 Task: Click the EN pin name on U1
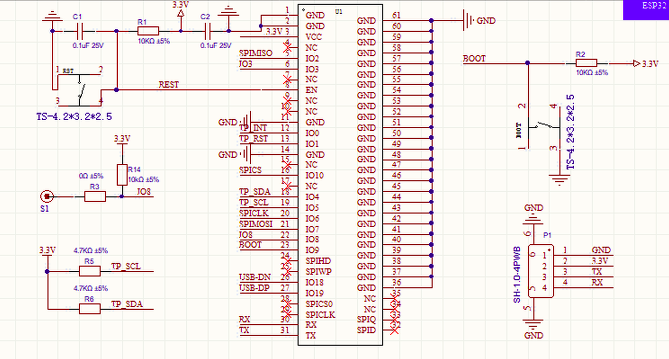pos(311,90)
